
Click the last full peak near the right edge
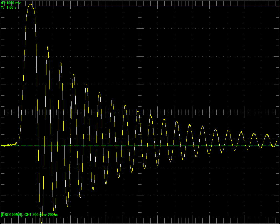pos(267,135)
